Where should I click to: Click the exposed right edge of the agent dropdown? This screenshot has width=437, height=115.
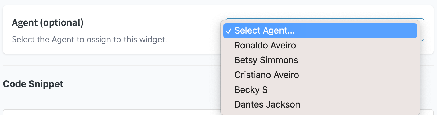[x=422, y=30]
